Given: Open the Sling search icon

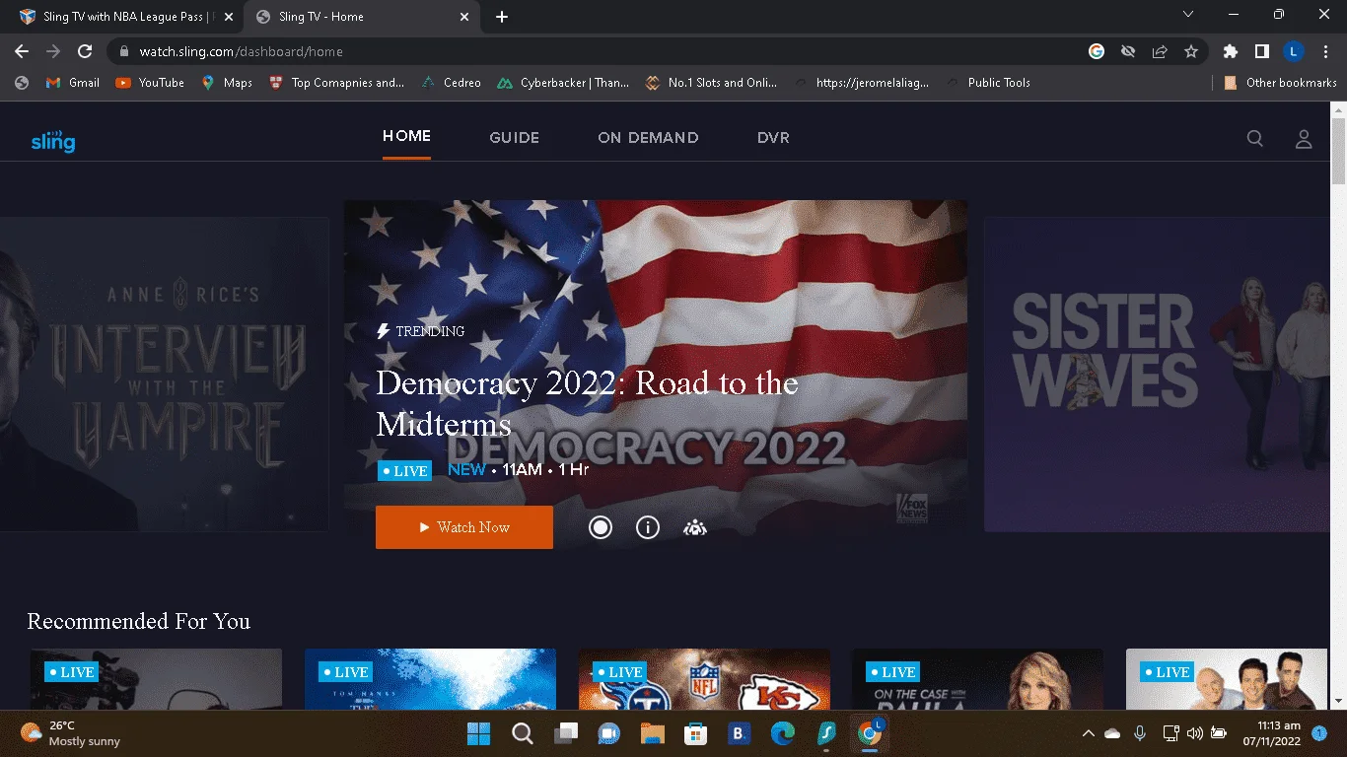Looking at the screenshot, I should 1254,139.
